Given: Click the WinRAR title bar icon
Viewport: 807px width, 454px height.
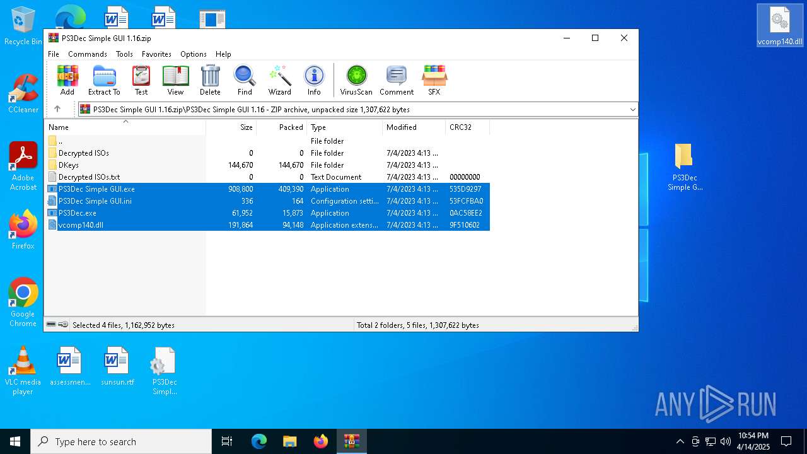Looking at the screenshot, I should [54, 38].
